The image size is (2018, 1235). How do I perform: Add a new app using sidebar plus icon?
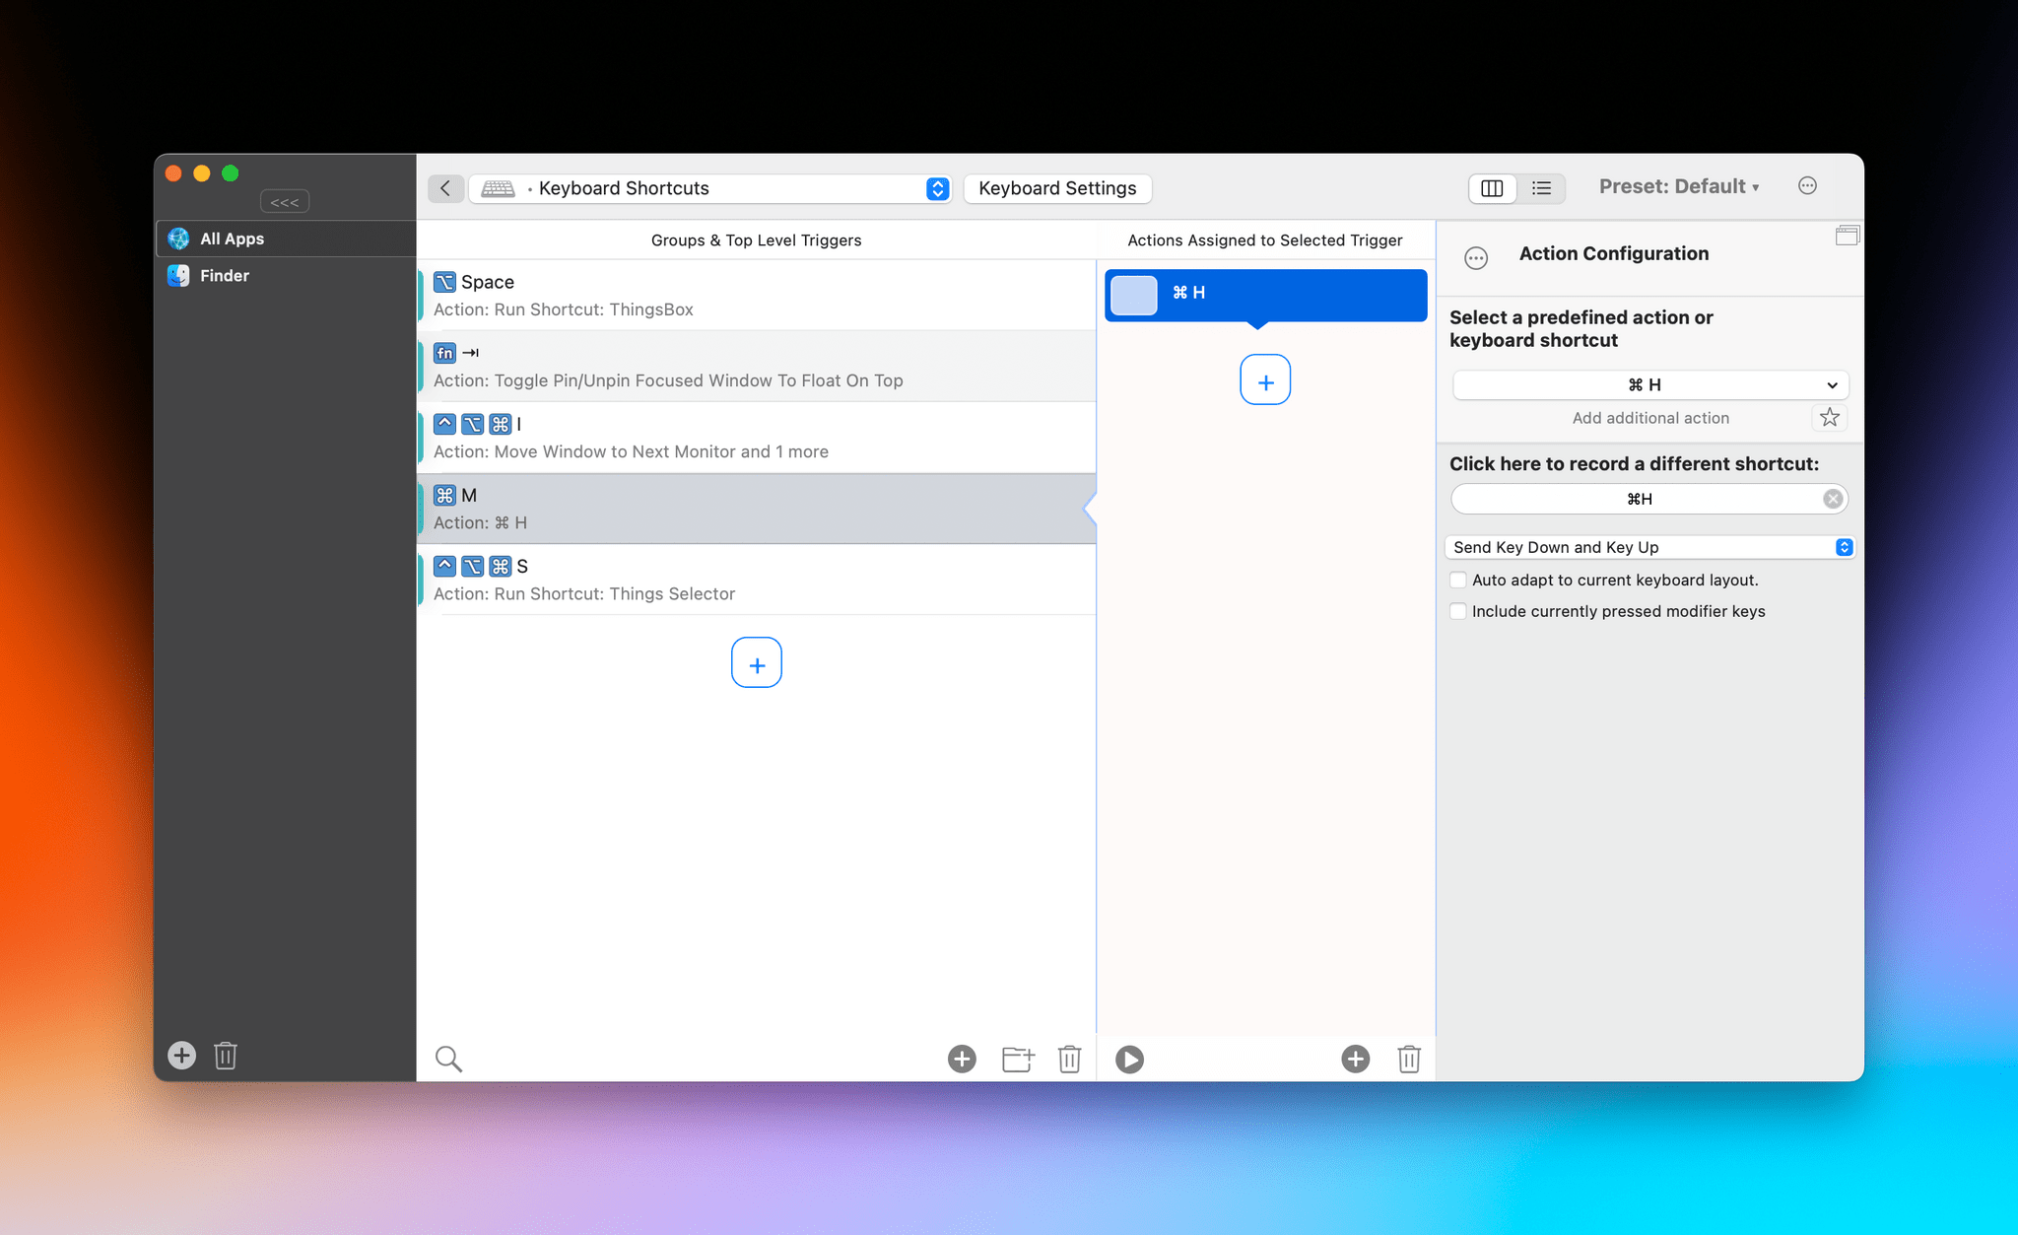(x=181, y=1055)
